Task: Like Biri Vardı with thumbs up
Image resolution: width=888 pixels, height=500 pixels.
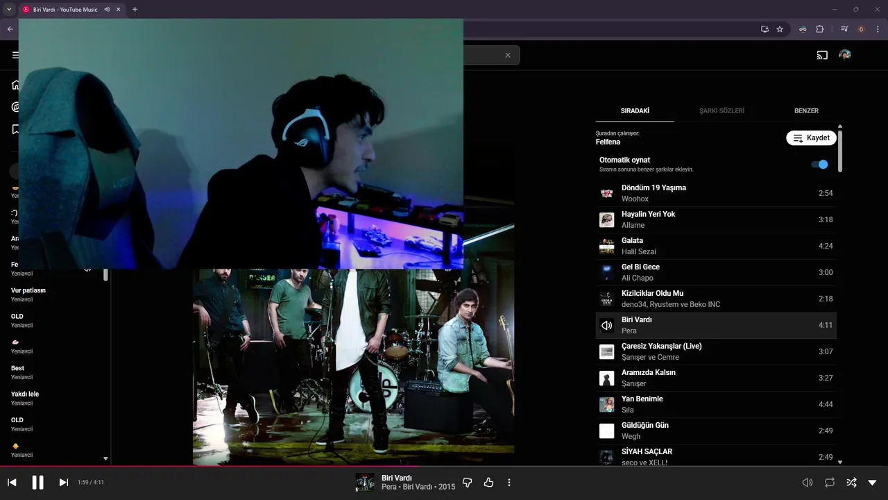Action: (488, 482)
